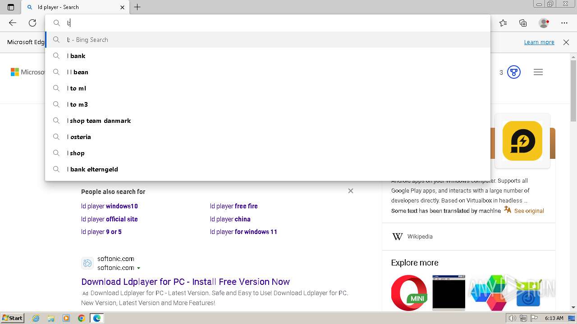
Task: Open Edge settings and more menu
Action: point(564,23)
